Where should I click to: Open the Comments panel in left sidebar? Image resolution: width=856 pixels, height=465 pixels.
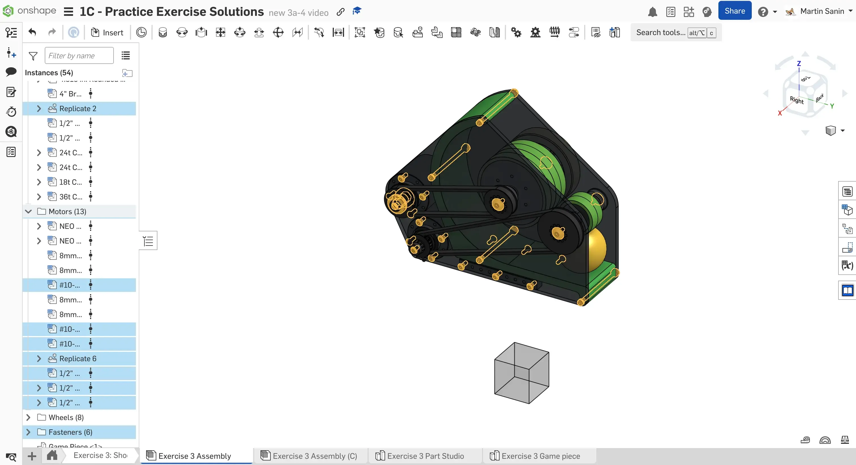(x=11, y=72)
